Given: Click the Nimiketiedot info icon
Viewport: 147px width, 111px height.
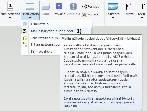Looking at the screenshot, I should [x=10, y=6].
